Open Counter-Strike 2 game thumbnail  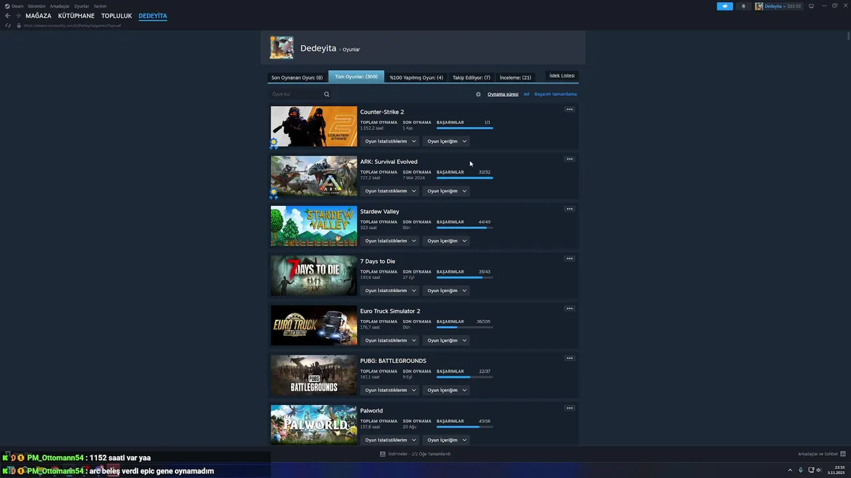314,126
